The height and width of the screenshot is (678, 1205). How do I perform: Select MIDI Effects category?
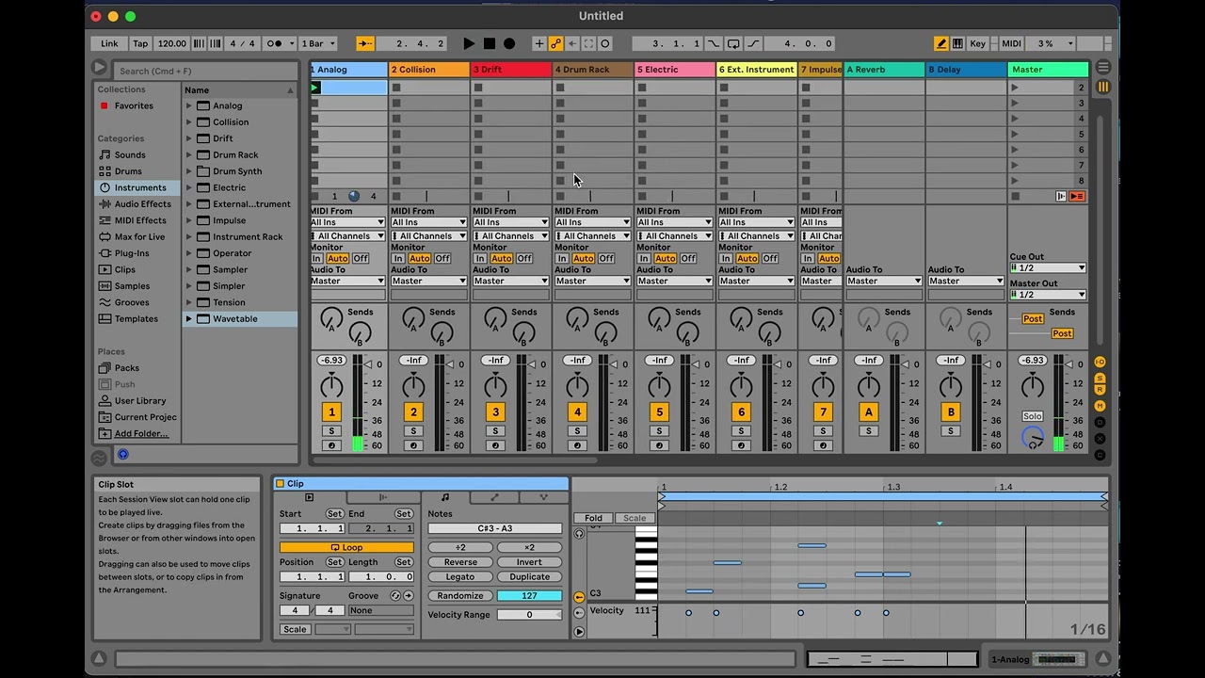pyautogui.click(x=140, y=220)
